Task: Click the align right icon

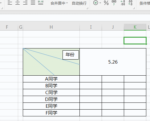Action: (25, 3)
